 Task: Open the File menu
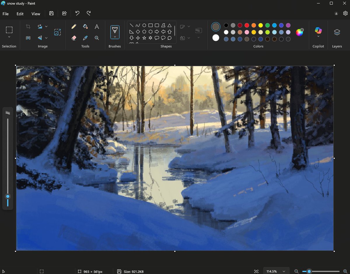click(x=6, y=14)
